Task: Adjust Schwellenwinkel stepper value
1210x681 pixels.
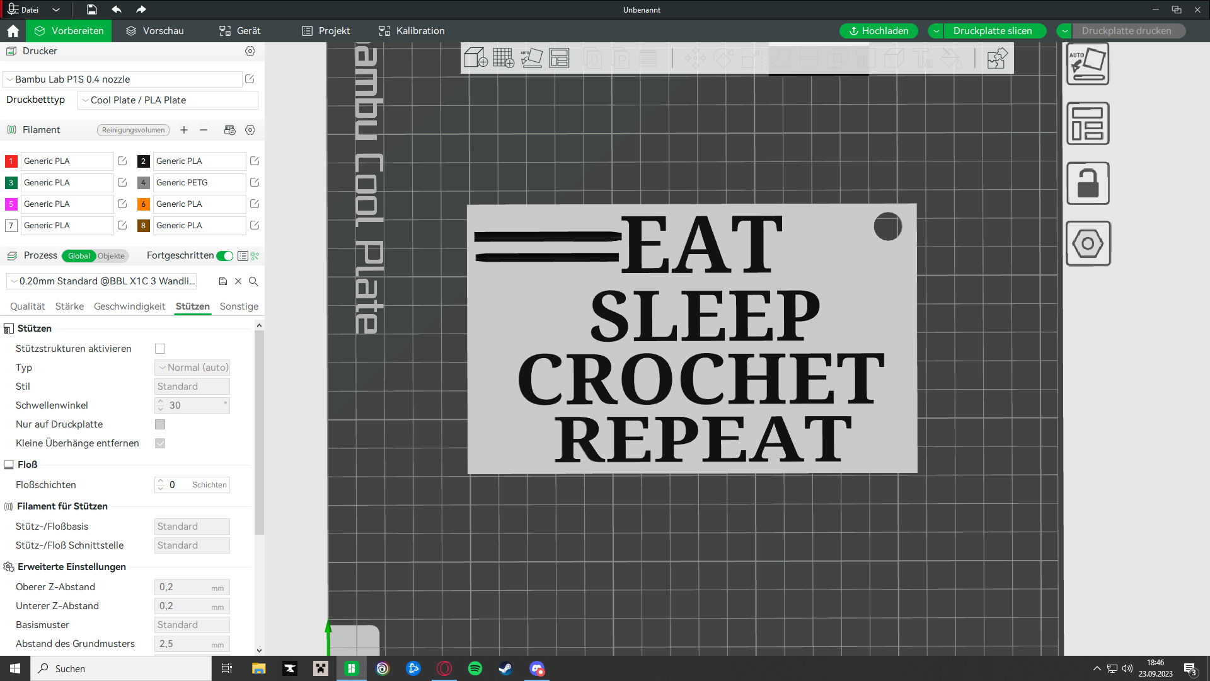Action: tap(159, 405)
